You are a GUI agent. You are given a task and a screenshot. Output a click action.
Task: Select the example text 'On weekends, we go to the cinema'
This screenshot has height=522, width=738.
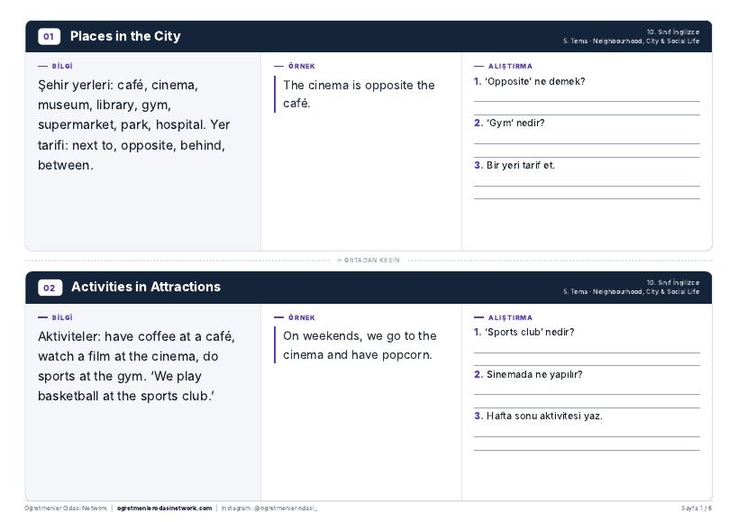pyautogui.click(x=360, y=345)
